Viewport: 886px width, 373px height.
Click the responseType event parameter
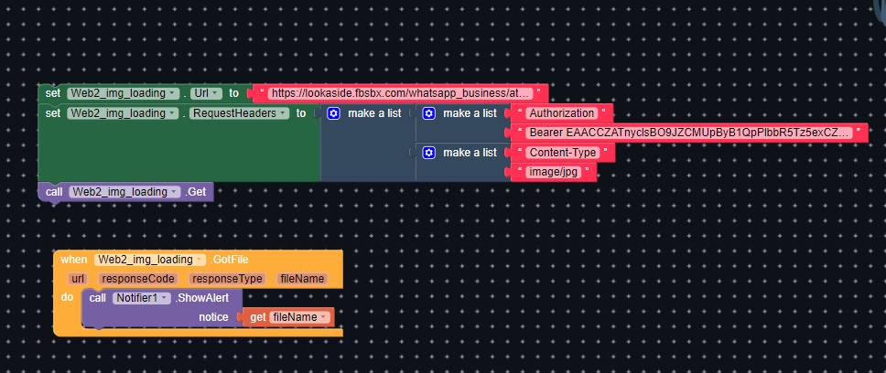pos(227,279)
